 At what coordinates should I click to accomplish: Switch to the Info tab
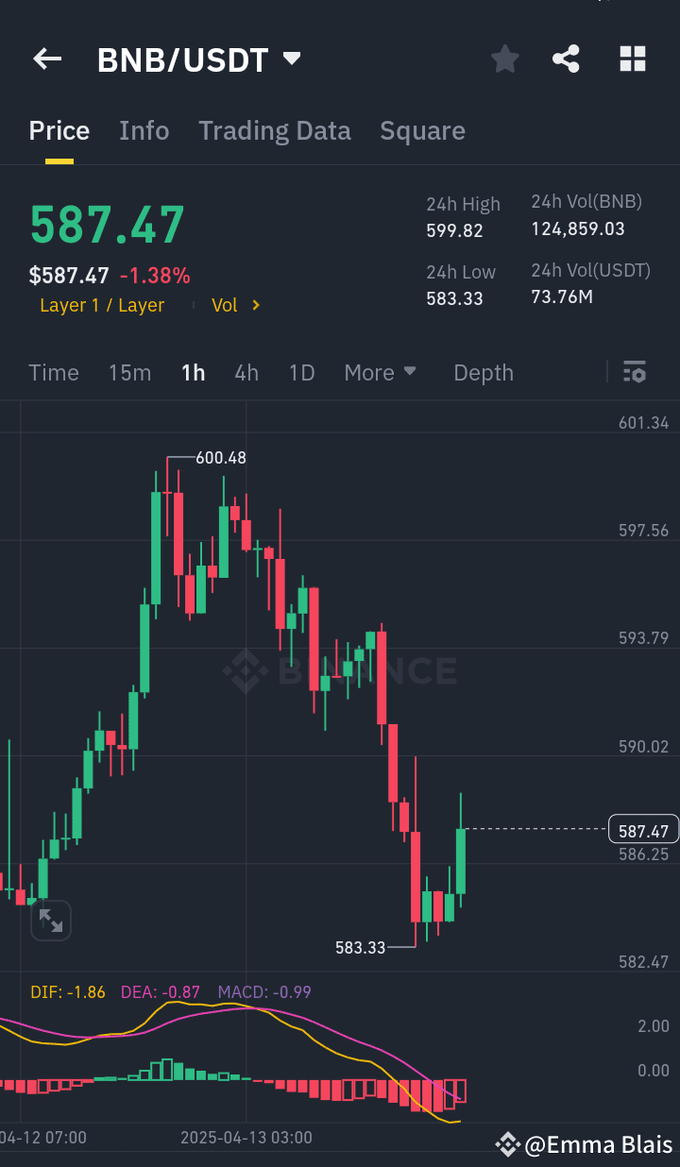[144, 130]
